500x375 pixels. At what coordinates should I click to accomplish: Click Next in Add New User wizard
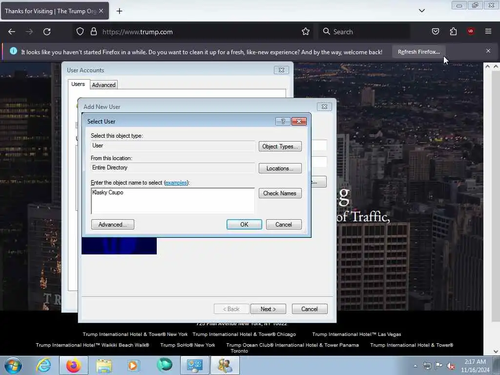pos(268,309)
